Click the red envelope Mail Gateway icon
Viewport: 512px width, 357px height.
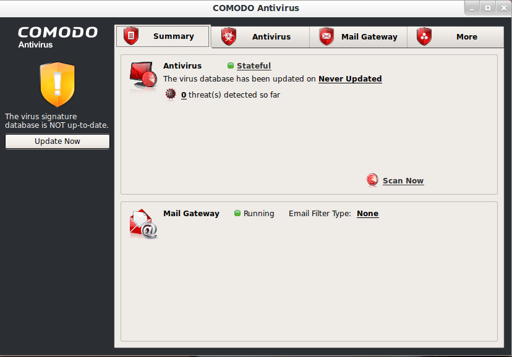(143, 224)
